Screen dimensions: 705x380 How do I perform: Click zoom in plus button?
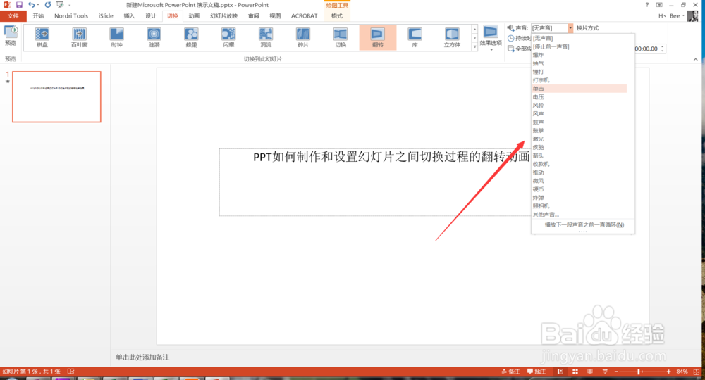point(669,372)
